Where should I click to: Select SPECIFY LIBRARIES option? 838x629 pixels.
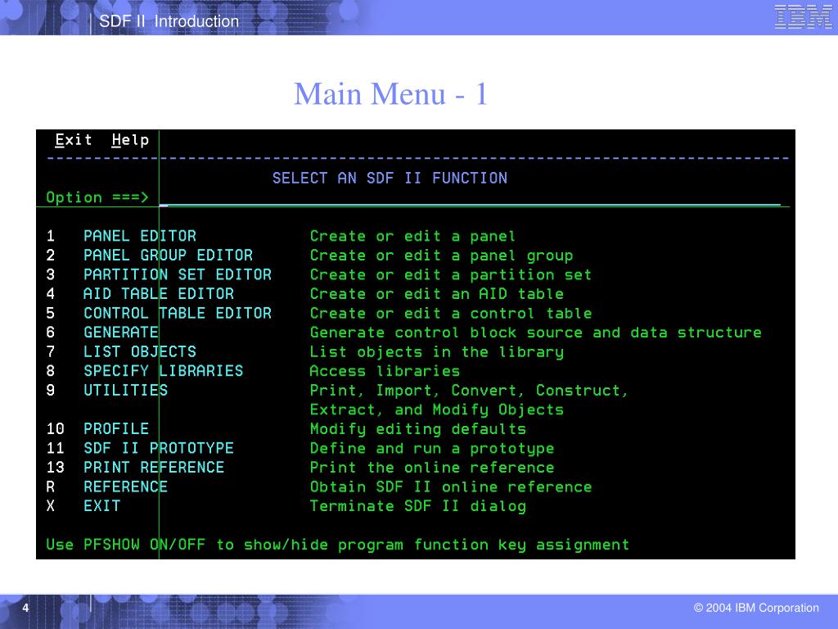[x=163, y=371]
